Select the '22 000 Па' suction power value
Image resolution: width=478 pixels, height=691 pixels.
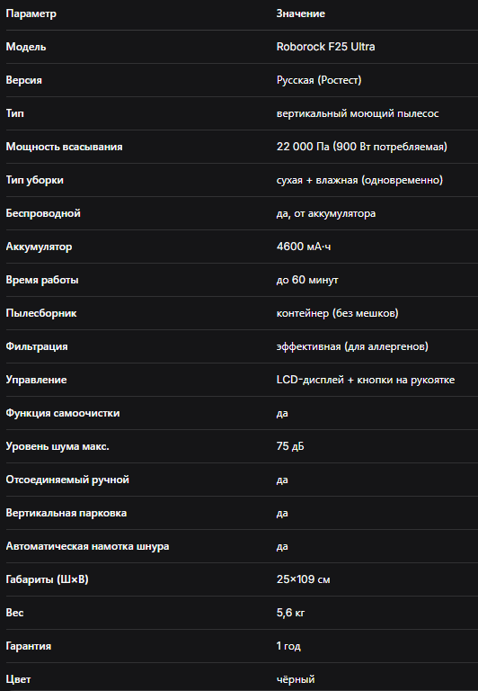303,147
